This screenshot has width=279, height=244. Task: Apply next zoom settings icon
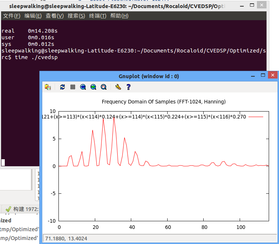coord(93,87)
